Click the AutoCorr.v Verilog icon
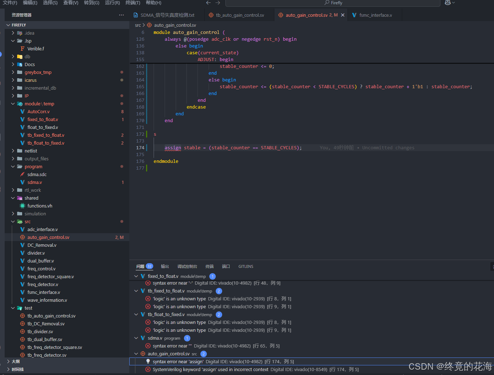Screen dimensions: 494x375 click(23, 111)
